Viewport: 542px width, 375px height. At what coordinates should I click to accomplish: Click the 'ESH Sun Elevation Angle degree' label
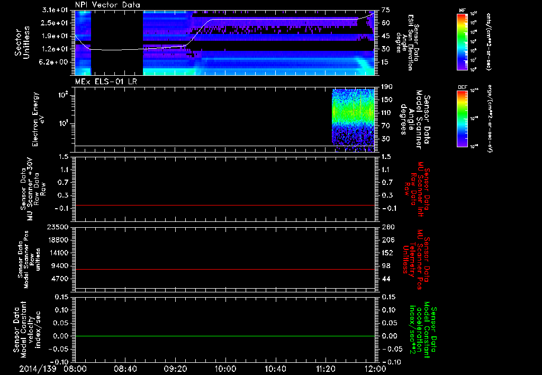pyautogui.click(x=407, y=42)
